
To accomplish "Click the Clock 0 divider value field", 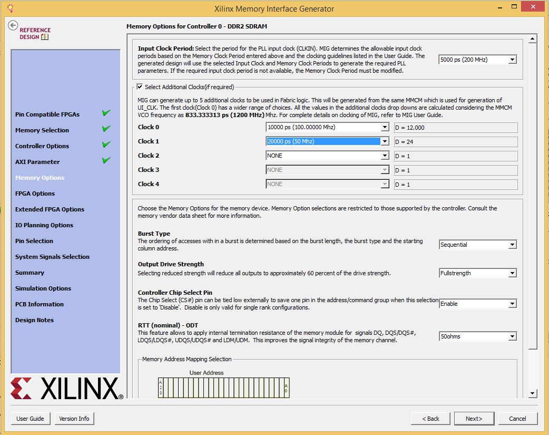I will 456,127.
